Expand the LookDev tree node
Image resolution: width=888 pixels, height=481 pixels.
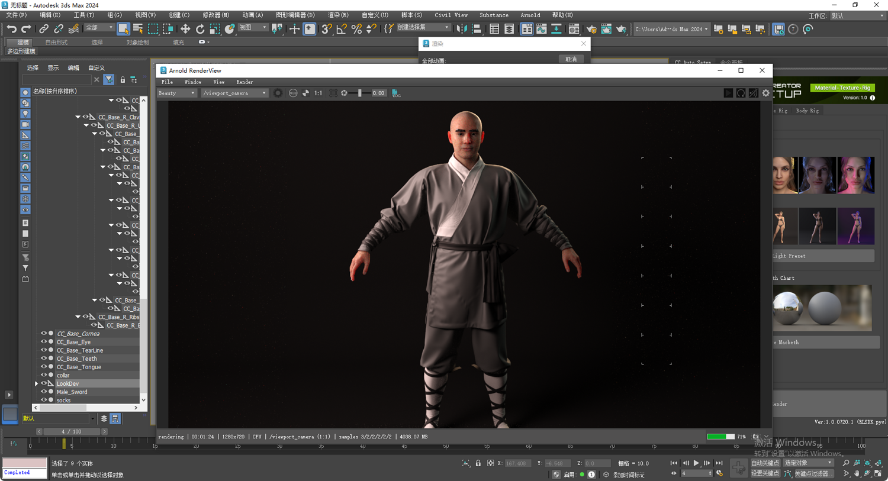point(37,383)
